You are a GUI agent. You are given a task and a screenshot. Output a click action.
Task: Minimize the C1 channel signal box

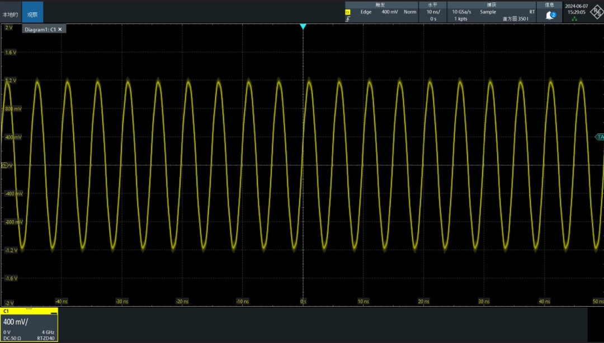pyautogui.click(x=54, y=313)
